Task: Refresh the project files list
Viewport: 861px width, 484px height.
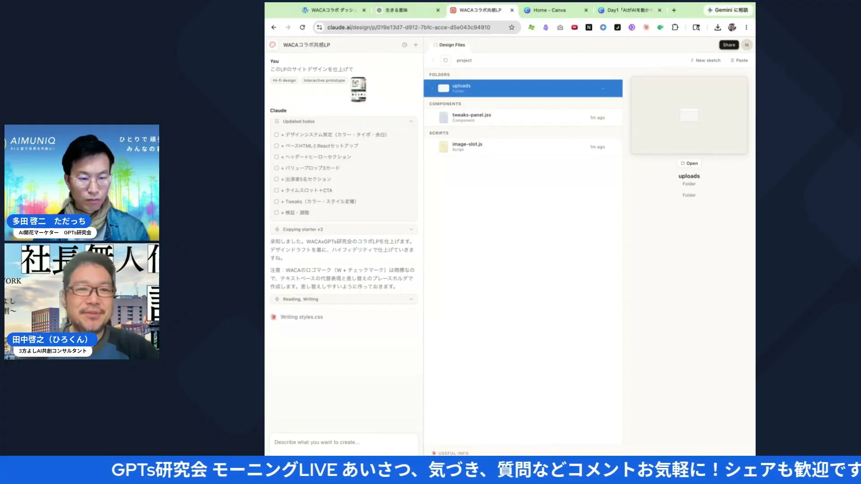Action: (445, 60)
